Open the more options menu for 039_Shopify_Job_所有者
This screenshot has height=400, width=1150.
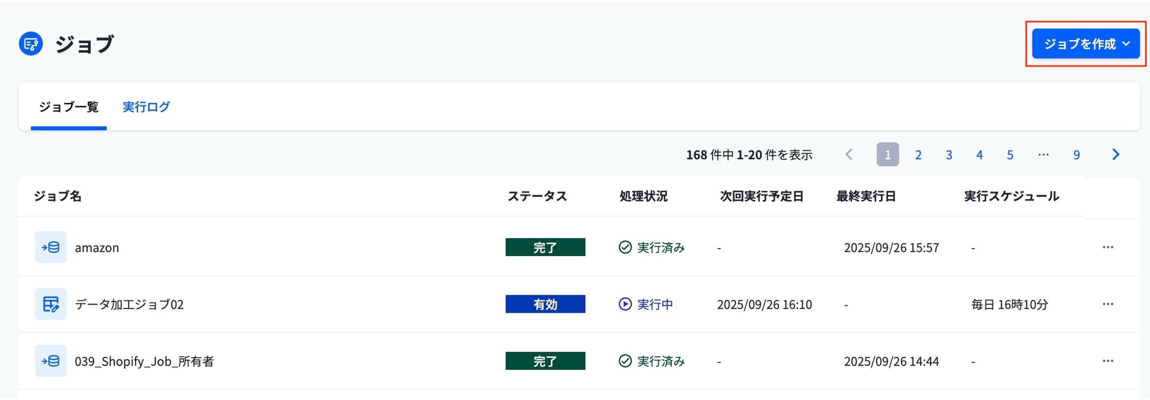pyautogui.click(x=1108, y=361)
